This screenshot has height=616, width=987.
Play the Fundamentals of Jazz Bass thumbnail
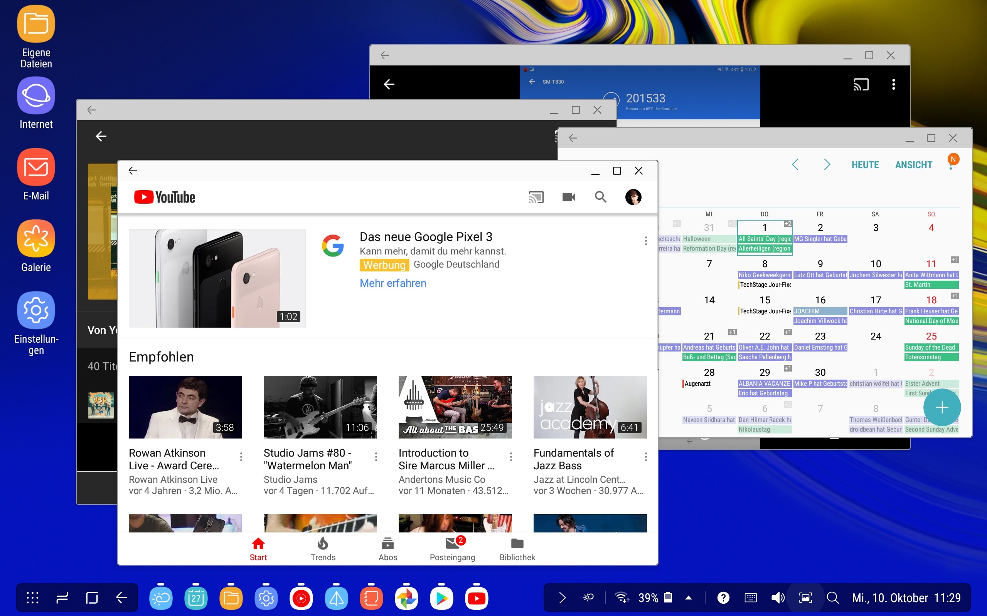click(x=590, y=407)
